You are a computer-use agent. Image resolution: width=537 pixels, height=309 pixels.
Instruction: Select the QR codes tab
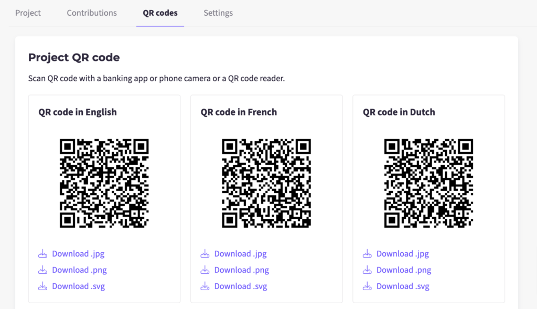[x=160, y=13]
